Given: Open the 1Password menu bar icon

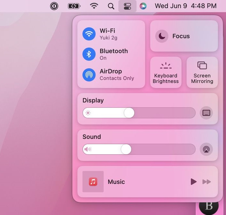Looking at the screenshot, I should coord(54,6).
